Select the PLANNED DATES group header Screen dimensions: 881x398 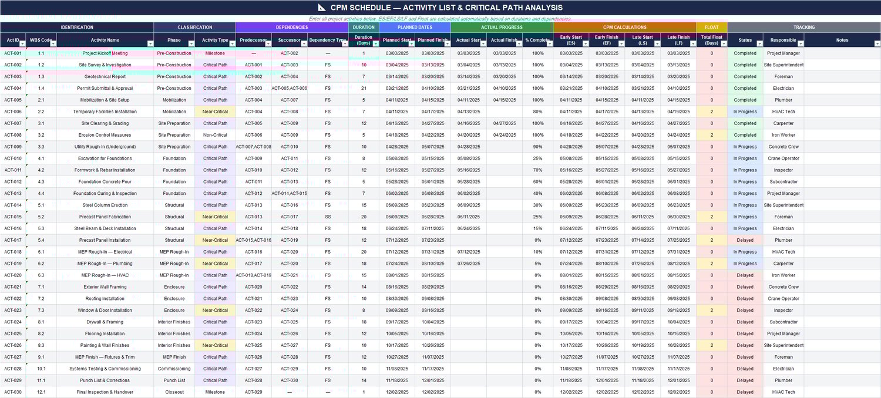coord(415,27)
